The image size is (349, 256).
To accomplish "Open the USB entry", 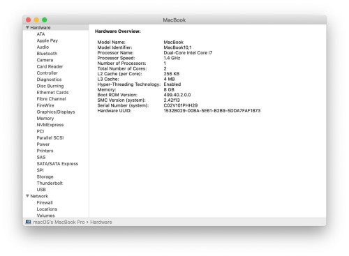I will [x=41, y=190].
